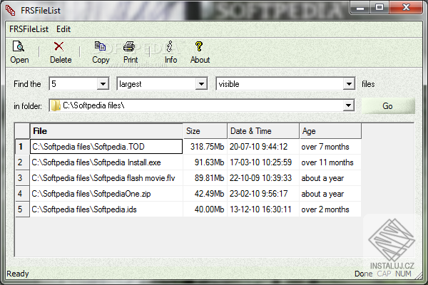The image size is (428, 285).
Task: Select the Softpedia flash movie.flv file path
Action: coord(106,178)
